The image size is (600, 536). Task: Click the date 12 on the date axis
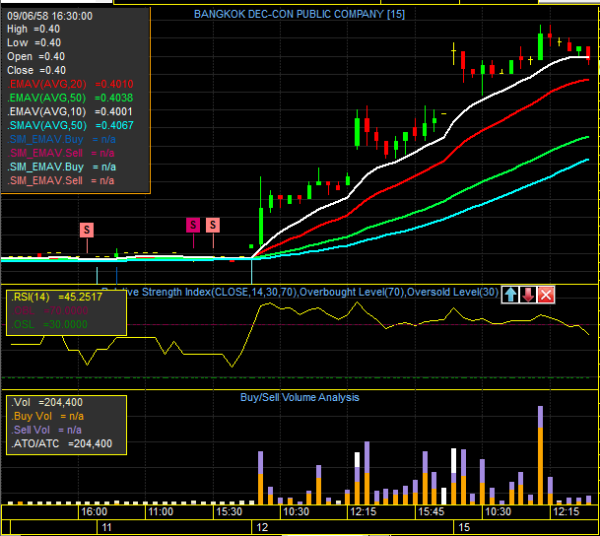click(x=262, y=527)
